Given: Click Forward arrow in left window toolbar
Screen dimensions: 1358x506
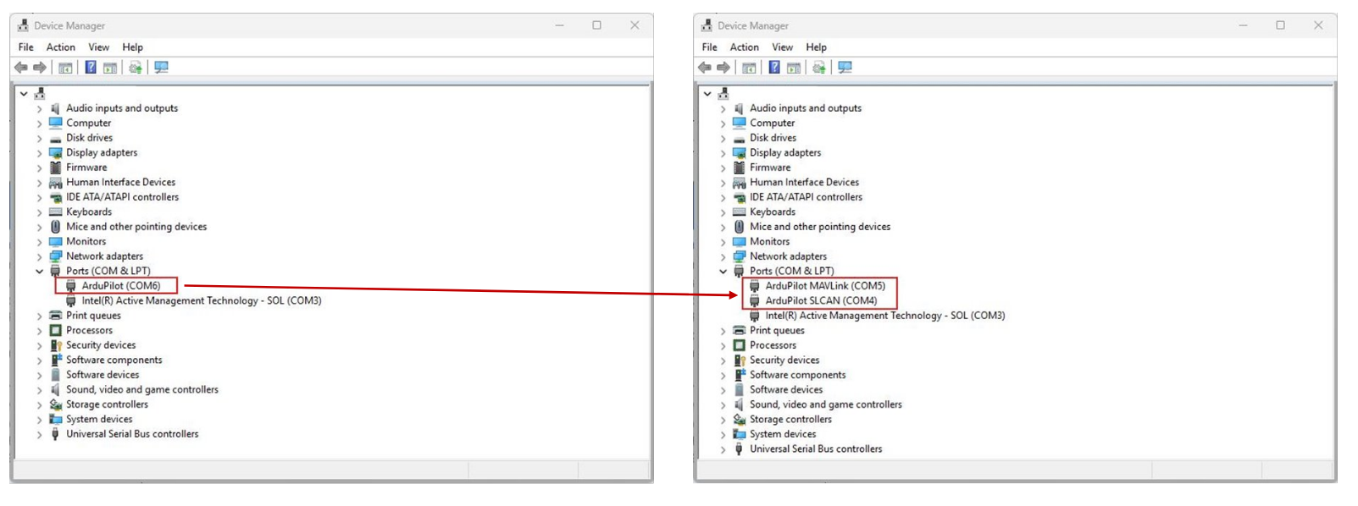Looking at the screenshot, I should pyautogui.click(x=40, y=68).
